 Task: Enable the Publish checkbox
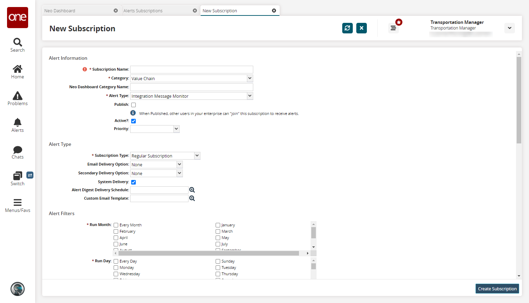[134, 105]
